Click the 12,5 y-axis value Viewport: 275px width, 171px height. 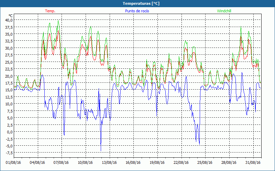pos(9,97)
